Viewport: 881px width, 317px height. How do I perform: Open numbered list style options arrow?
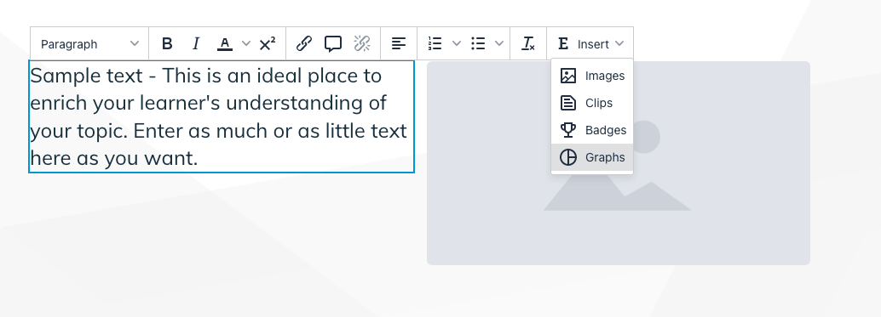coord(457,43)
